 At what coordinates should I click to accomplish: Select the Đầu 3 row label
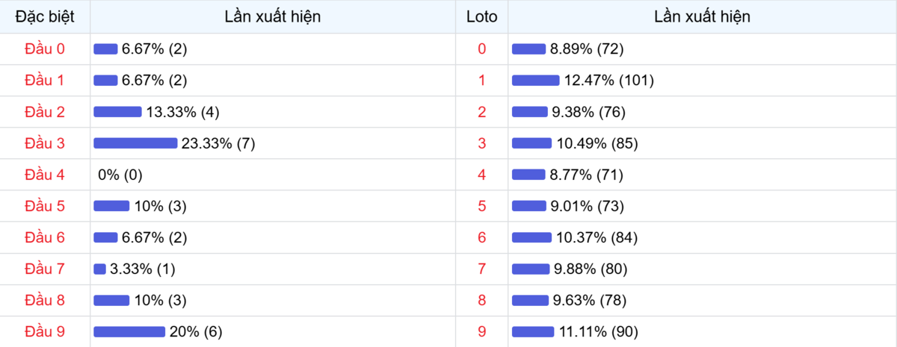[45, 143]
